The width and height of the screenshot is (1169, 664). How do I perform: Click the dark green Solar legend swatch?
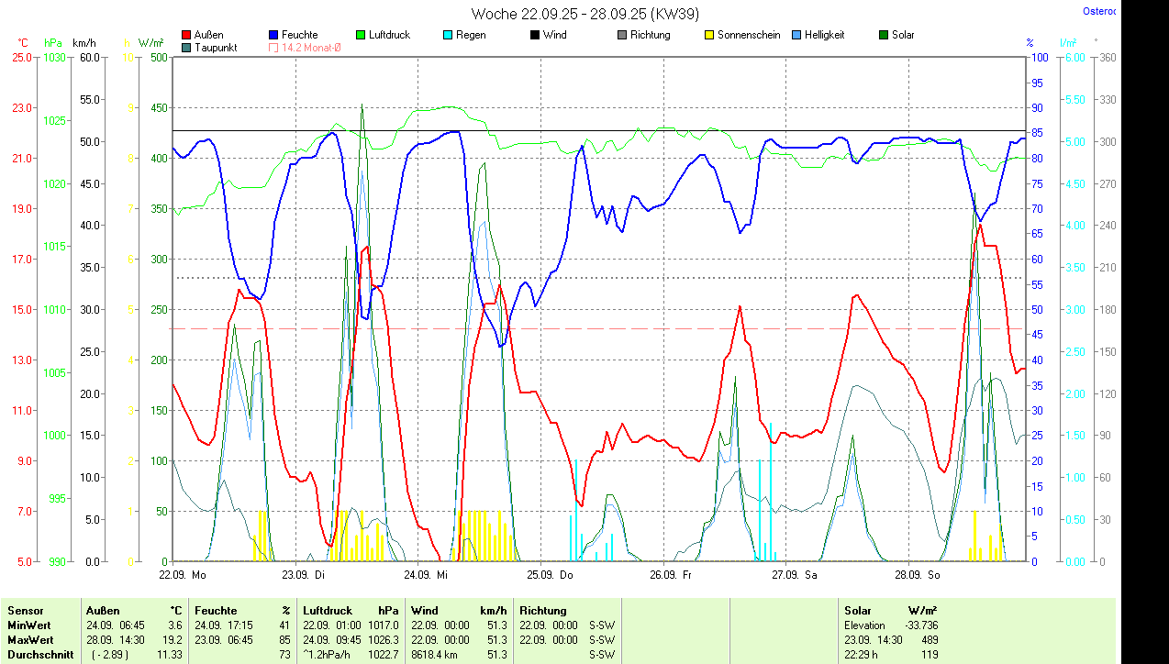pos(883,35)
